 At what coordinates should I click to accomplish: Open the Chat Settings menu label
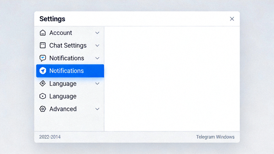coord(68,46)
